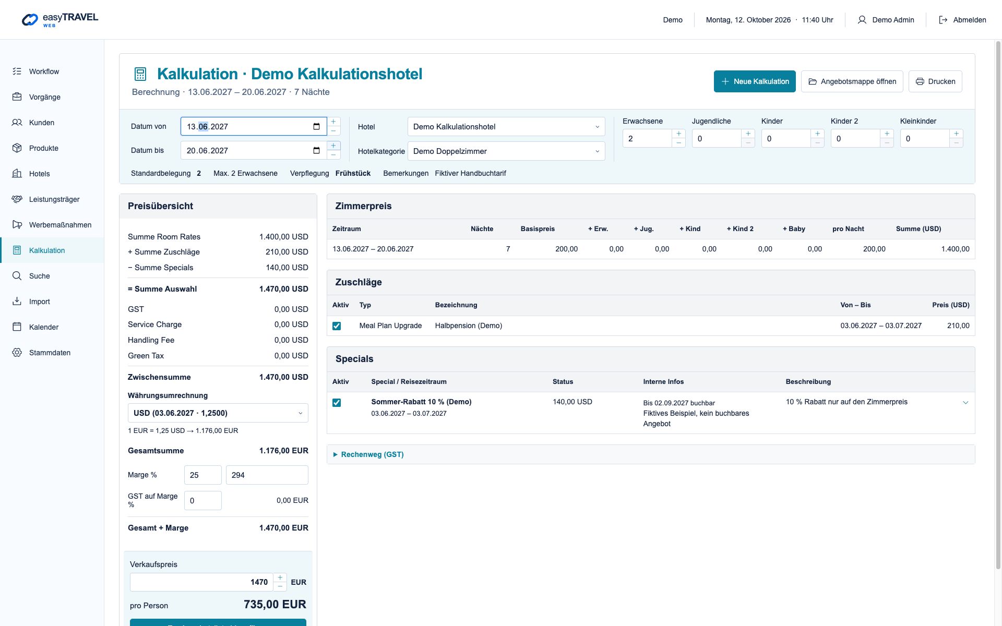The width and height of the screenshot is (1002, 626).
Task: Decrease Erwachsene count with minus
Action: [678, 143]
